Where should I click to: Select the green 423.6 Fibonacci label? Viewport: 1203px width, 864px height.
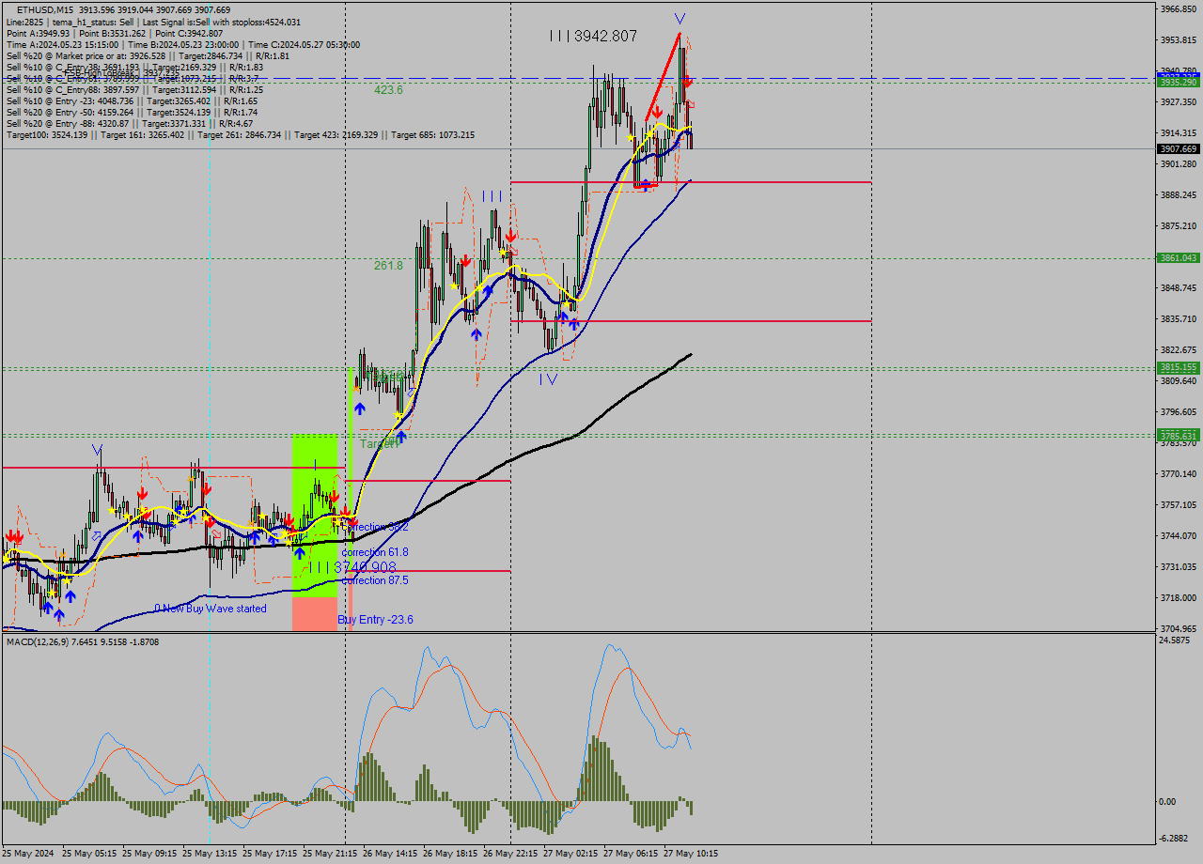(388, 90)
